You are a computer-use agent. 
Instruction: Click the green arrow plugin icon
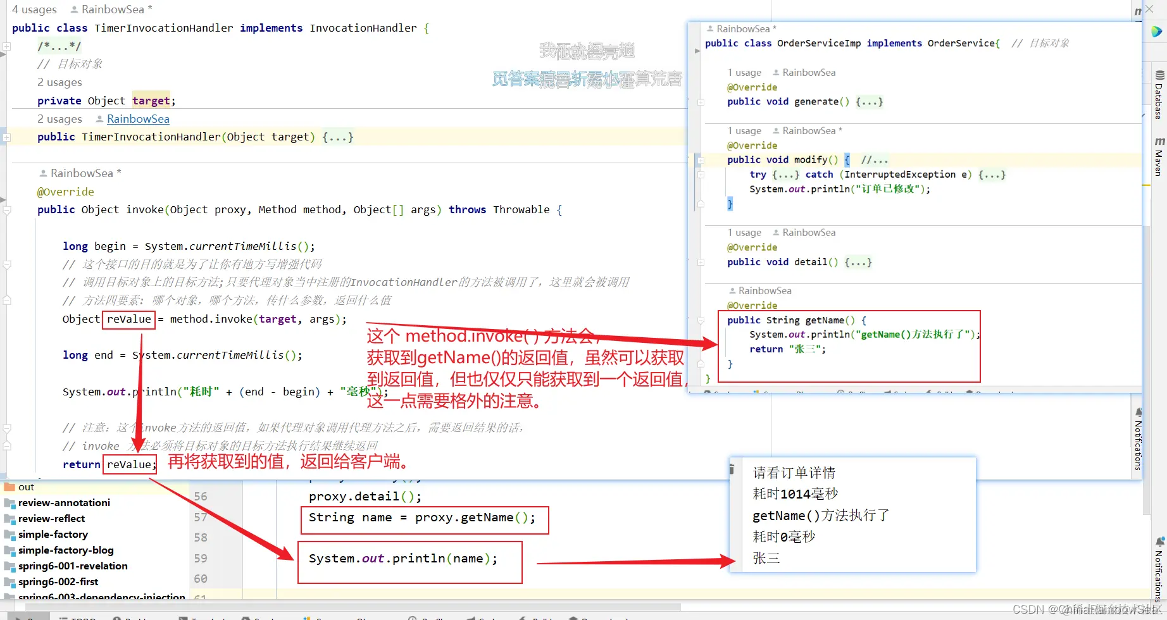coord(1156,31)
